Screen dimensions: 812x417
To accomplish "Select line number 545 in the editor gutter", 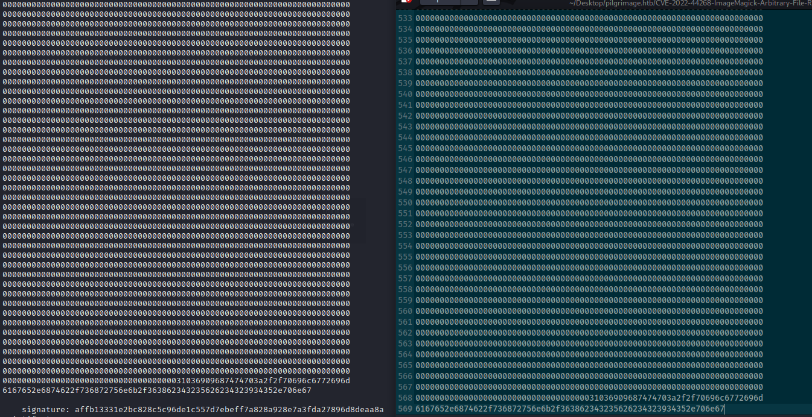I will (405, 148).
